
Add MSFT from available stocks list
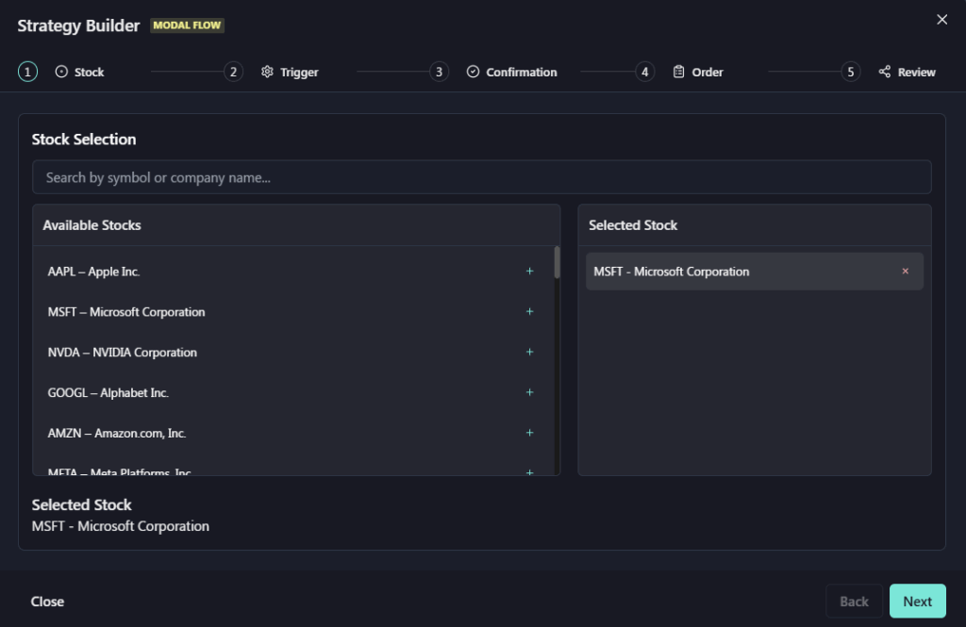tap(529, 312)
